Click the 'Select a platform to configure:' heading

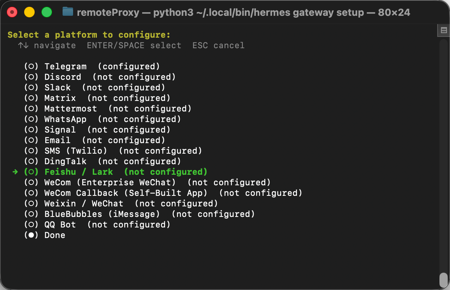click(89, 35)
